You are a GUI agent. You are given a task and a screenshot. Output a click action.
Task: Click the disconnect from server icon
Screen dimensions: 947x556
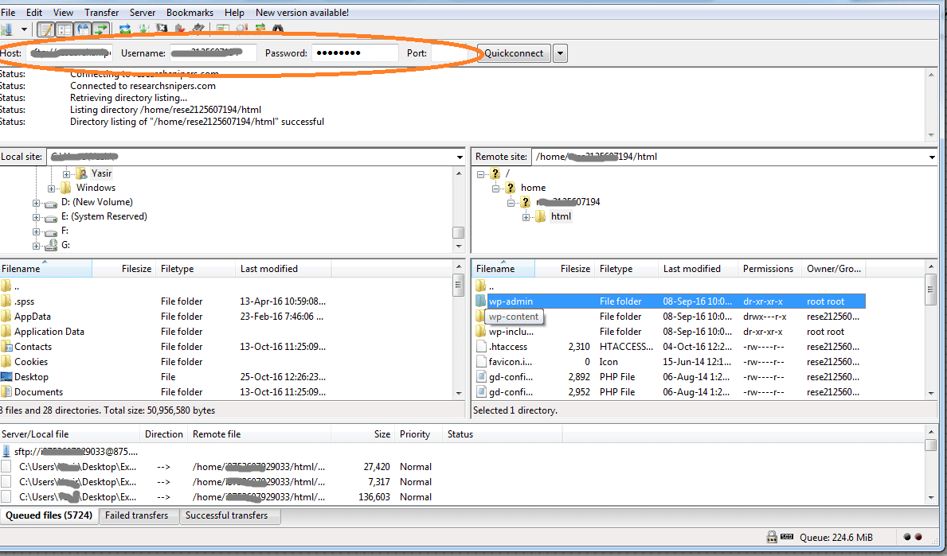(180, 29)
